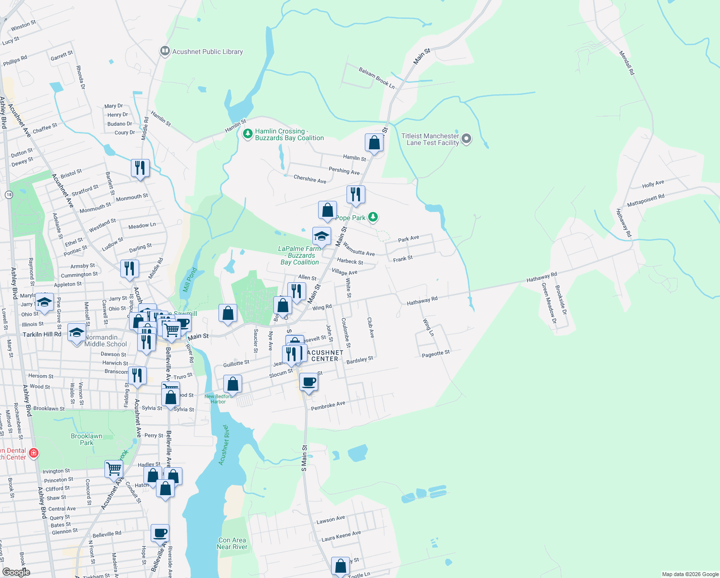Click the Pope Park tree icon
The width and height of the screenshot is (720, 578).
click(x=373, y=218)
